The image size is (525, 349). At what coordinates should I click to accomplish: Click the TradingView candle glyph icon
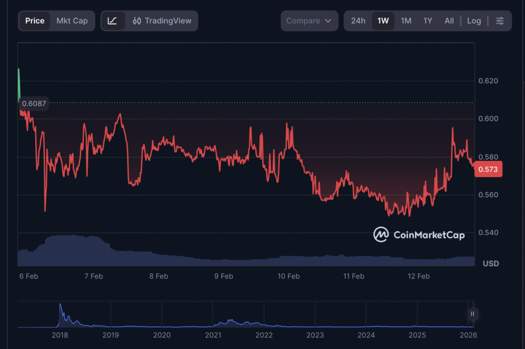(137, 20)
